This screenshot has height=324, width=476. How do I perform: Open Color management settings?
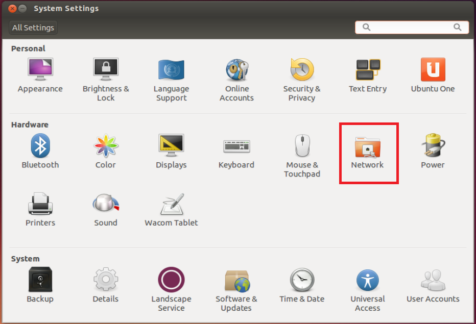click(x=106, y=151)
